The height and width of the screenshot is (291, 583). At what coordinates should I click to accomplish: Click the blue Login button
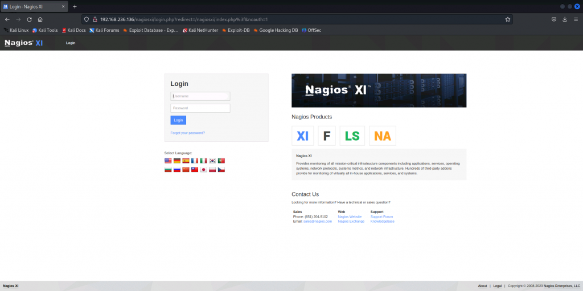(178, 120)
